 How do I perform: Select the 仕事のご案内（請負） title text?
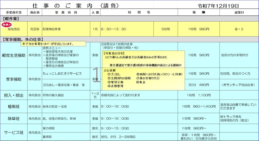[75, 6]
